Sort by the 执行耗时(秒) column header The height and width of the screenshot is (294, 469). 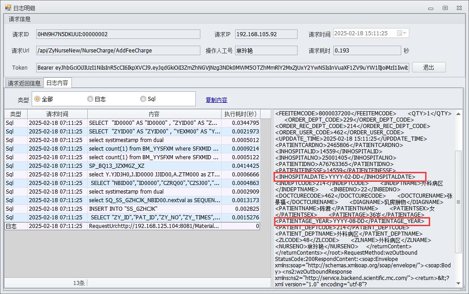[241, 114]
